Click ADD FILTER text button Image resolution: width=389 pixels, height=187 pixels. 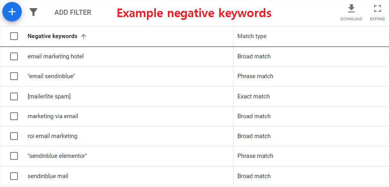coord(73,12)
